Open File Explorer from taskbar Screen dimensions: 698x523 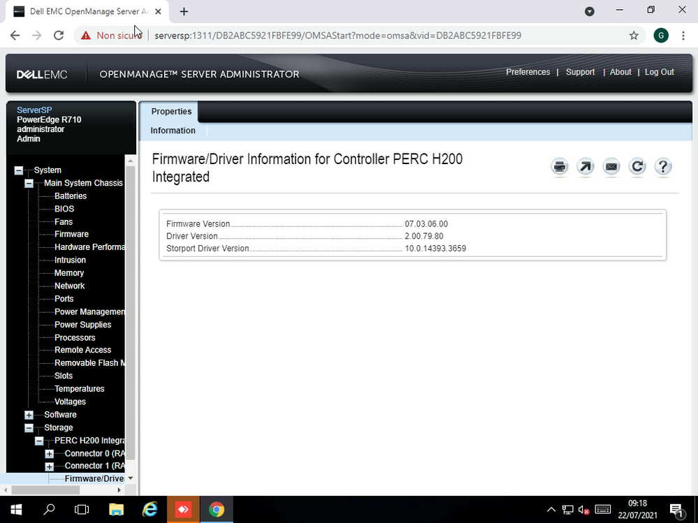click(116, 510)
